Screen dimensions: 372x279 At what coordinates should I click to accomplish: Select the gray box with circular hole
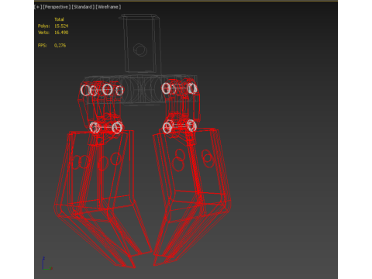point(140,43)
